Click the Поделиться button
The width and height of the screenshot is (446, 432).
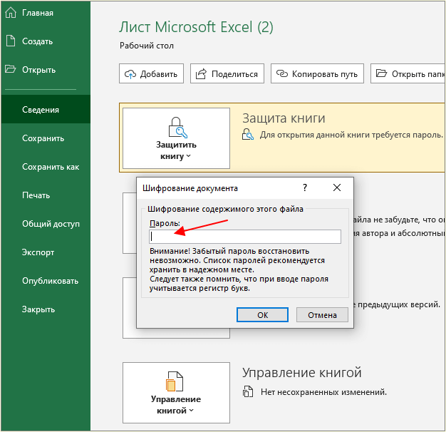click(227, 73)
